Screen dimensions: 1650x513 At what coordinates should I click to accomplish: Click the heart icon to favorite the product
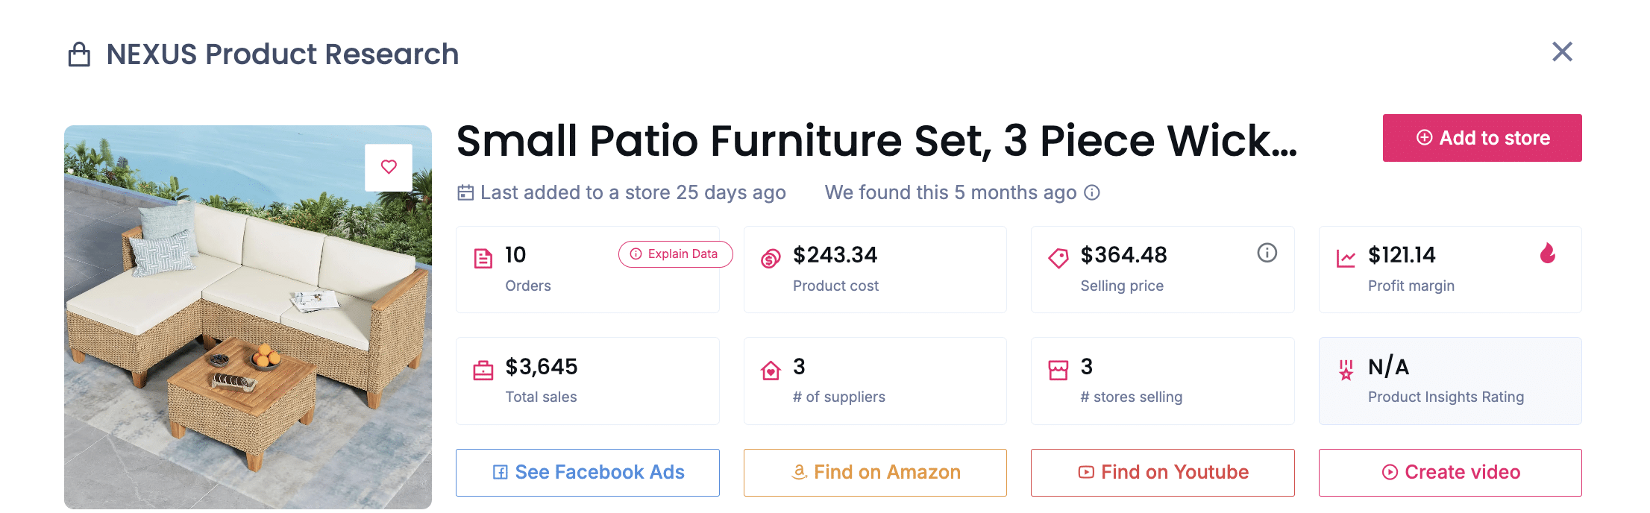tap(388, 166)
